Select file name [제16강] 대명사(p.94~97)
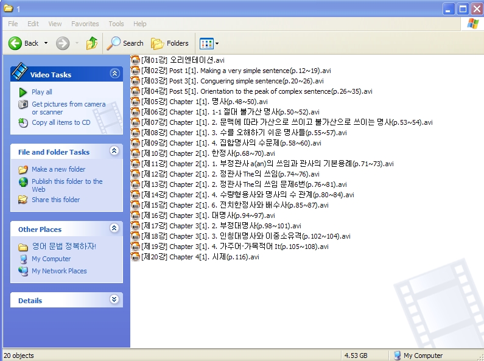 (208, 216)
